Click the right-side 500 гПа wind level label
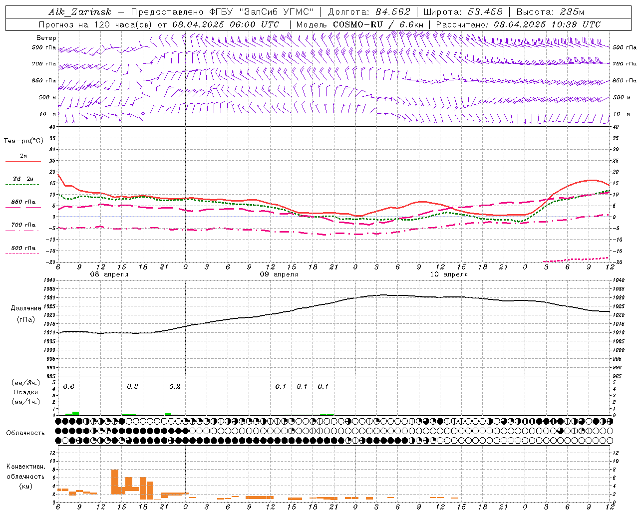Screen dimensions: 639x511 [x=625, y=47]
